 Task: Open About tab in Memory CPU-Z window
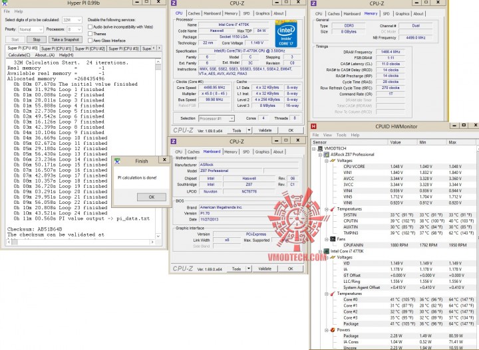418,14
